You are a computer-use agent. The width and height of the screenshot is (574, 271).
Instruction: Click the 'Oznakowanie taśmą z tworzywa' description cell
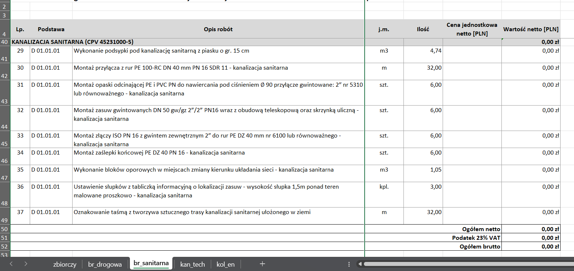click(x=218, y=216)
